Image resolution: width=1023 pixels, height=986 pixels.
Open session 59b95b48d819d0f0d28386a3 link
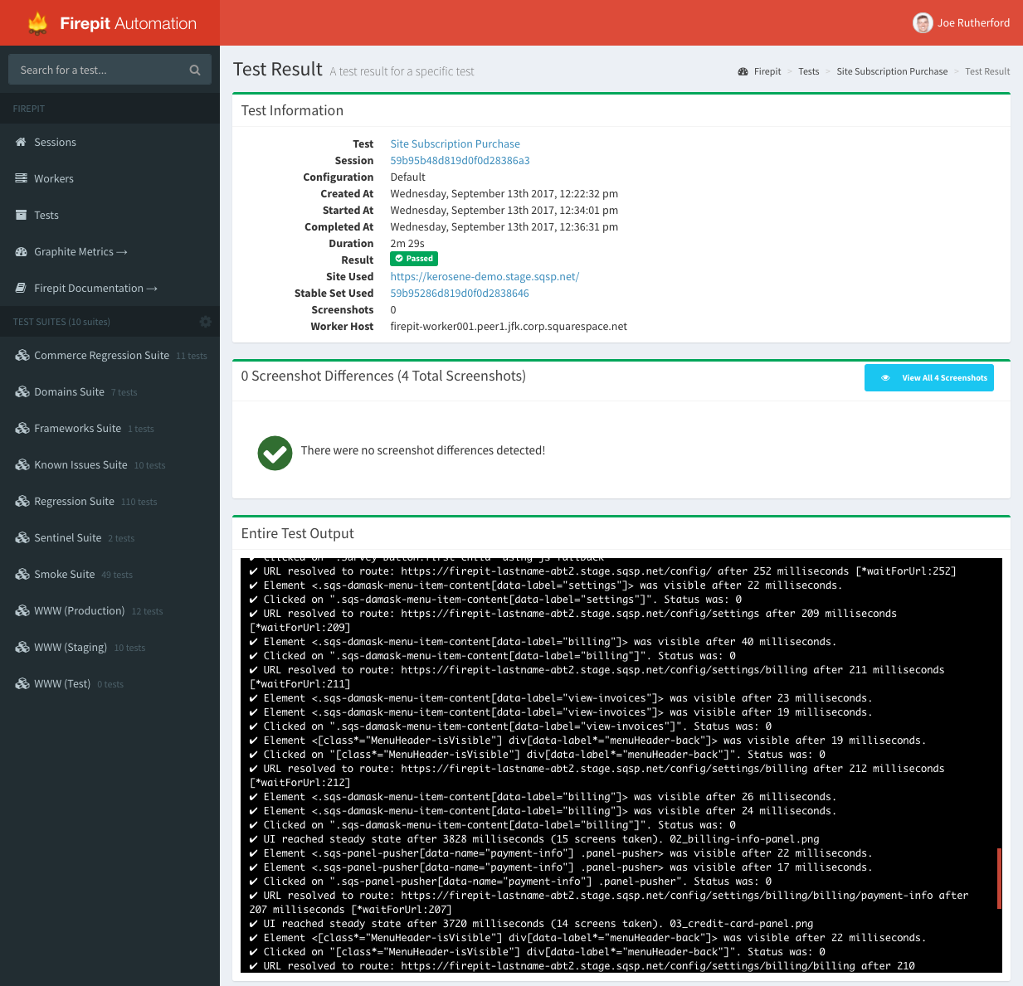460,161
